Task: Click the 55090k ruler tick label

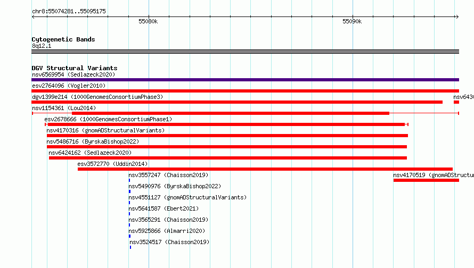Action: click(352, 21)
